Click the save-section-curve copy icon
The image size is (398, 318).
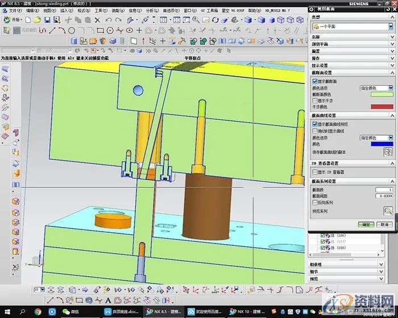click(x=388, y=152)
